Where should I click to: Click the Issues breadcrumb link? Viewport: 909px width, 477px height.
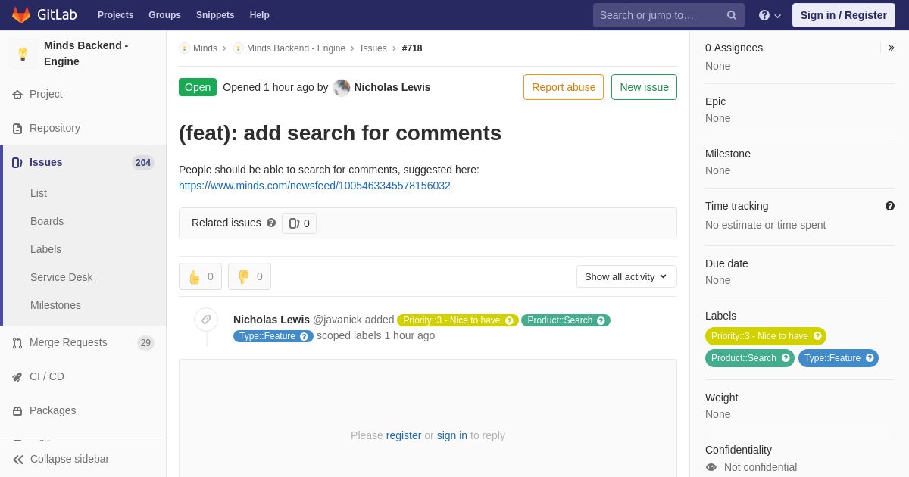click(x=373, y=48)
